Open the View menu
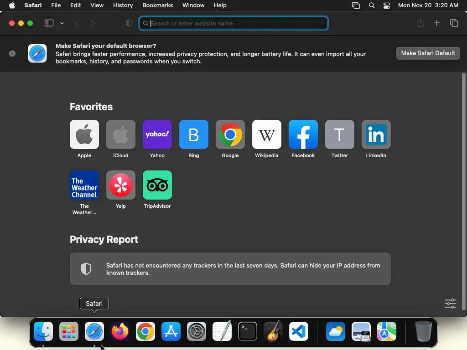This screenshot has width=467, height=350. [97, 5]
